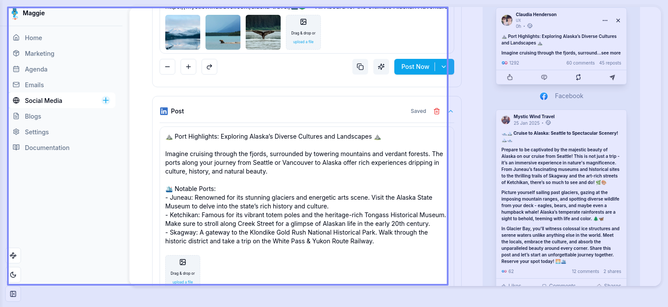Open the three-dots menu on Claudia's post
This screenshot has width=668, height=307.
coord(605,20)
